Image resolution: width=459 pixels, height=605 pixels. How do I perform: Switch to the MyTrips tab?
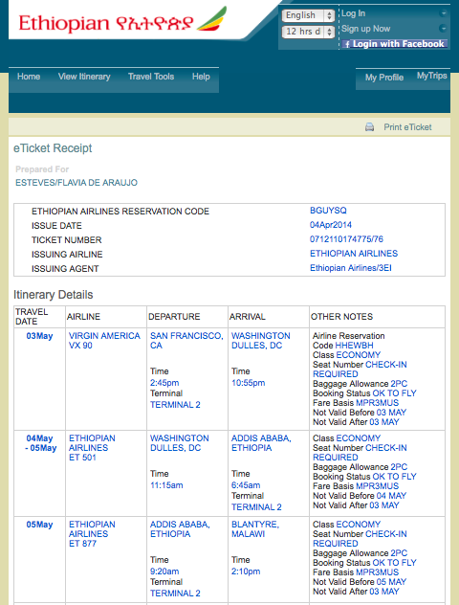coord(431,76)
